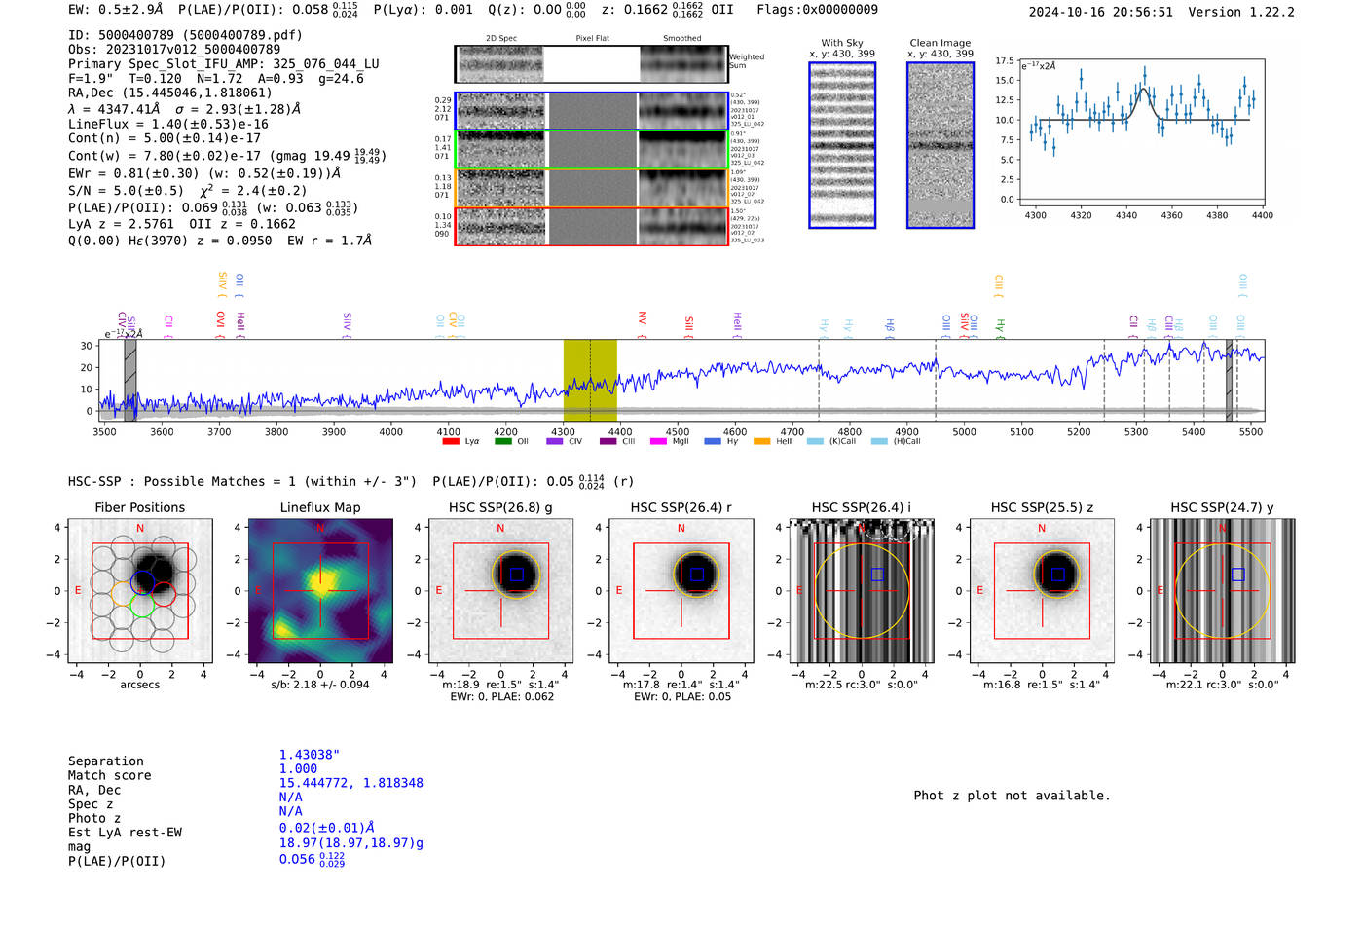Click the 'Smoothed' column header
Viewport: 1363px width, 928px height.
pos(681,39)
